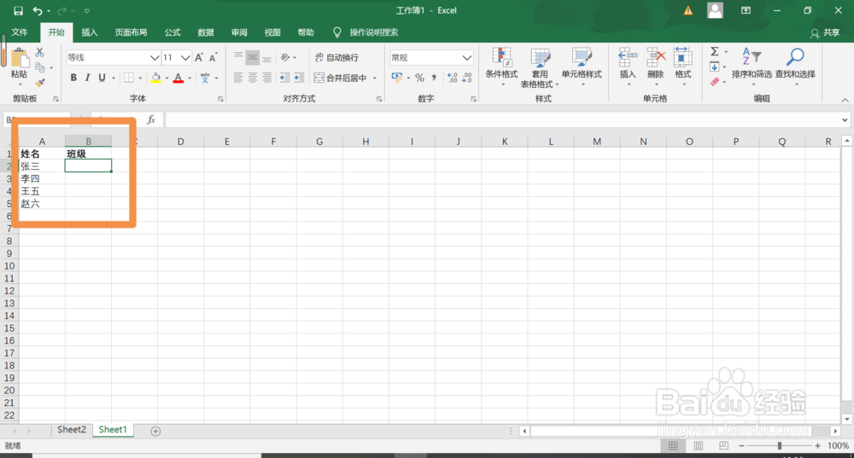Click the fill color bucket icon
854x458 pixels.
[155, 78]
